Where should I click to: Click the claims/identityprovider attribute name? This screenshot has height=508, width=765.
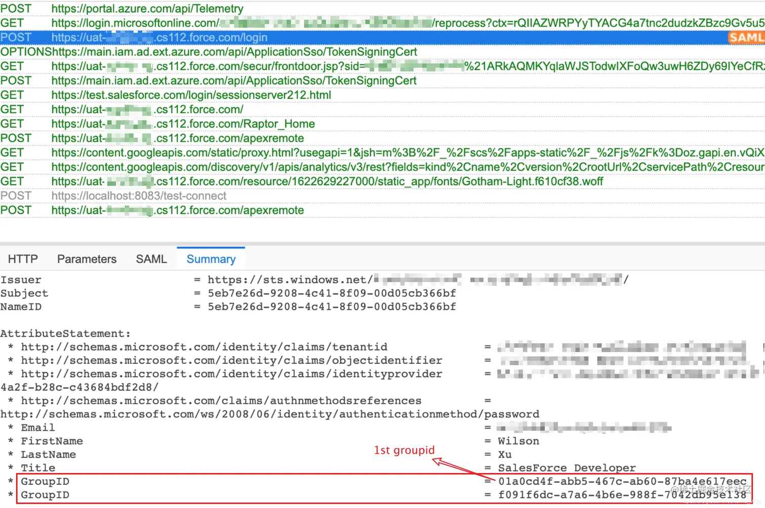(232, 374)
